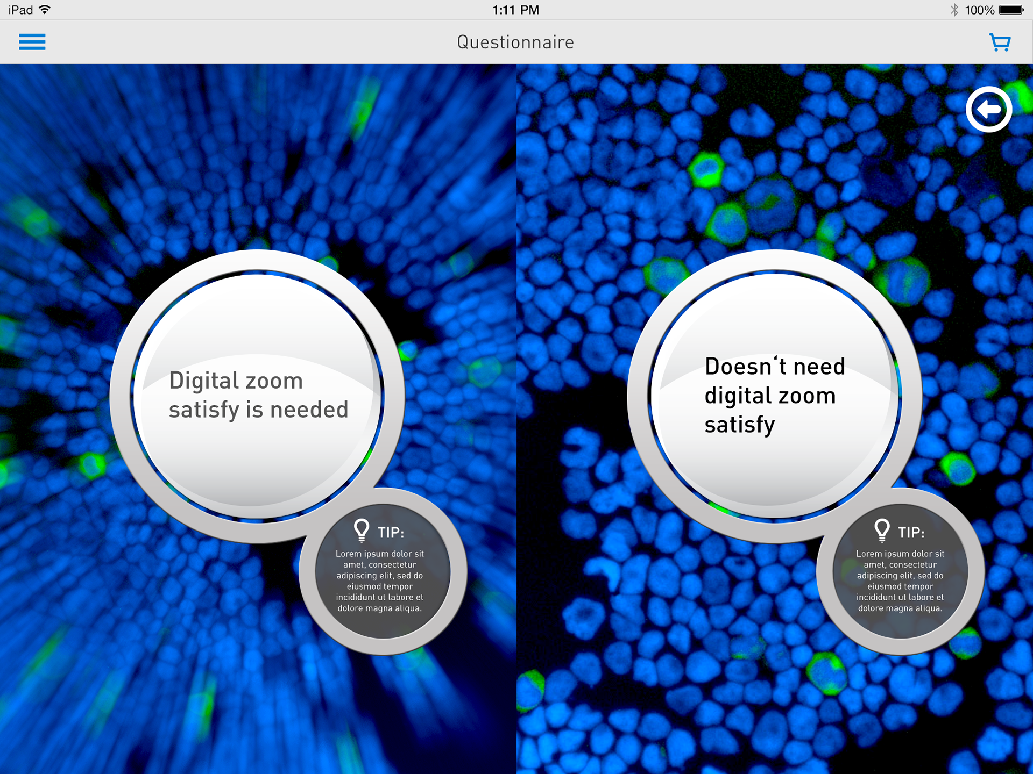Select "Digital zoom satisfy is needed" option
This screenshot has height=774, width=1033.
pyautogui.click(x=257, y=395)
